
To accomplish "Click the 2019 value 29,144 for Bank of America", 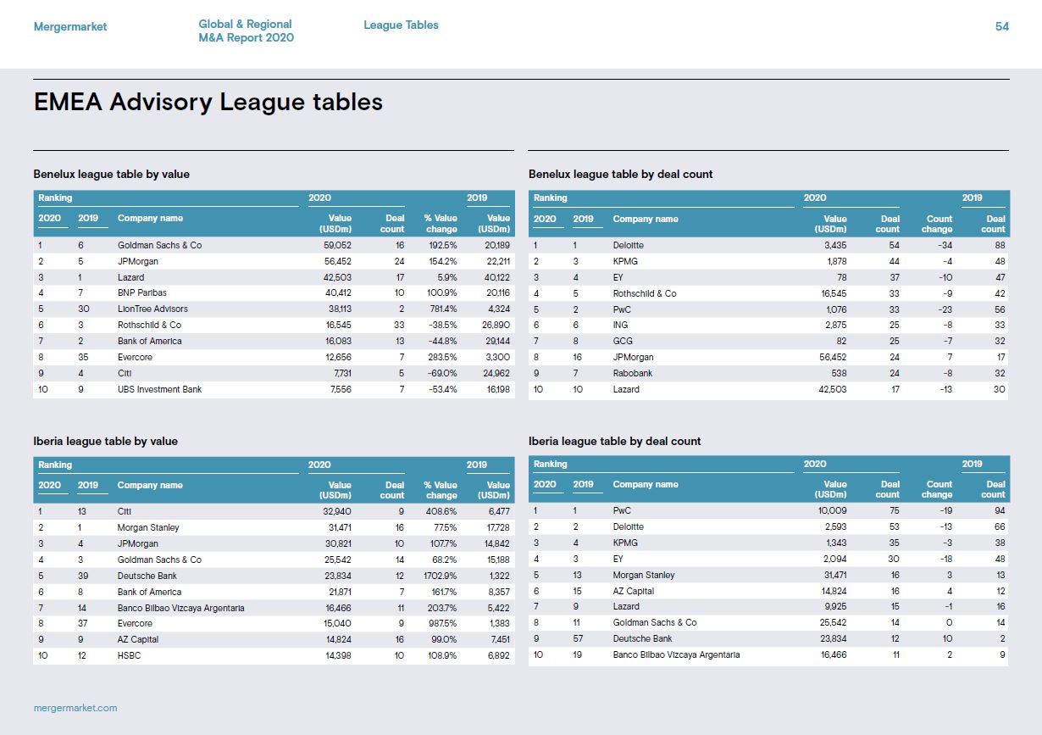I will (496, 342).
